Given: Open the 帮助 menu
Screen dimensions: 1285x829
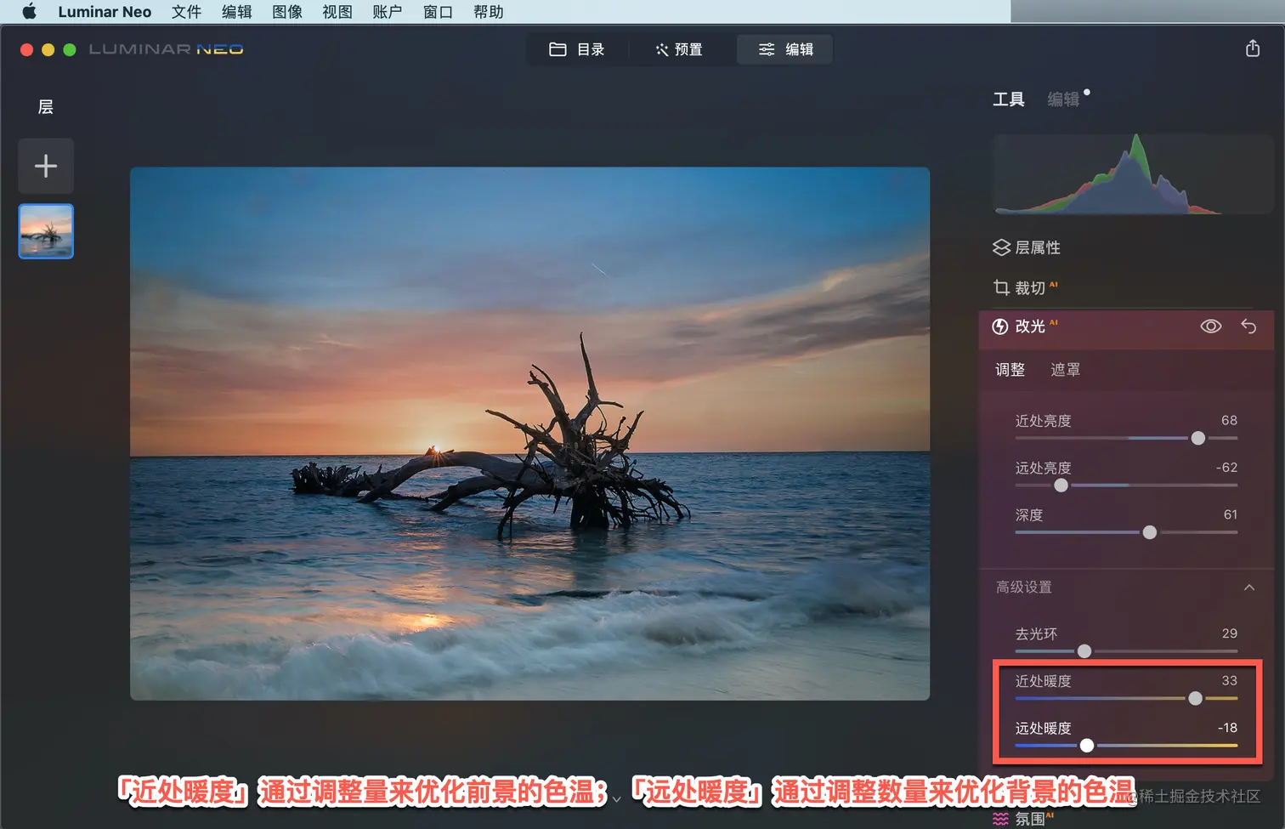Looking at the screenshot, I should click(x=489, y=12).
